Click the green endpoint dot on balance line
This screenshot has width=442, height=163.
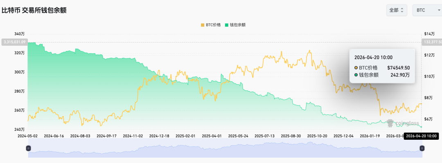422,127
